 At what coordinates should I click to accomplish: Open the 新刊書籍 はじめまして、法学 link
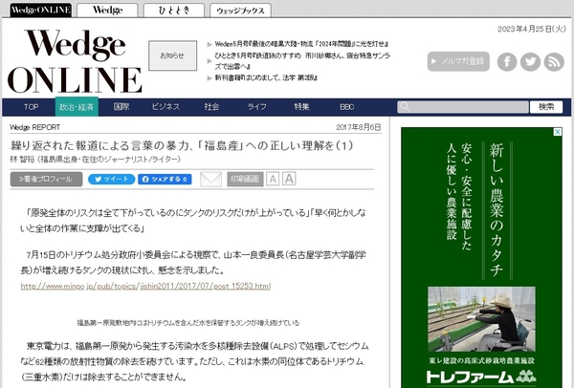point(266,77)
